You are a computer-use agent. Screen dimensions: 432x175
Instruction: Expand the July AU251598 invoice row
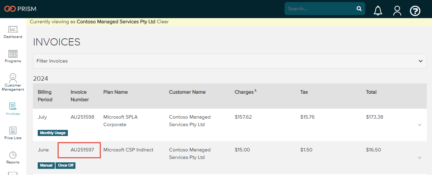click(420, 125)
